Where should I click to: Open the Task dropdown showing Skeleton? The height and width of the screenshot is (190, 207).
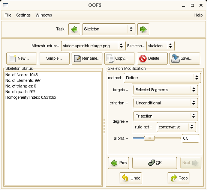click(x=109, y=29)
